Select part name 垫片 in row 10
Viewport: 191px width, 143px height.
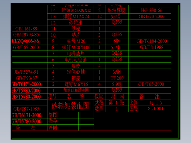76,35
